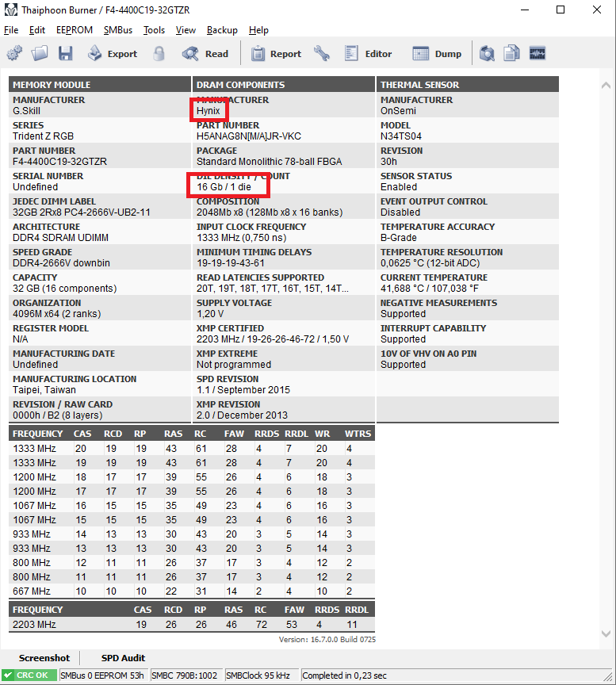Image resolution: width=616 pixels, height=685 pixels.
Task: Select DRAM part number H5ANAG8N[M/A]JR-VKC
Action: [x=249, y=136]
